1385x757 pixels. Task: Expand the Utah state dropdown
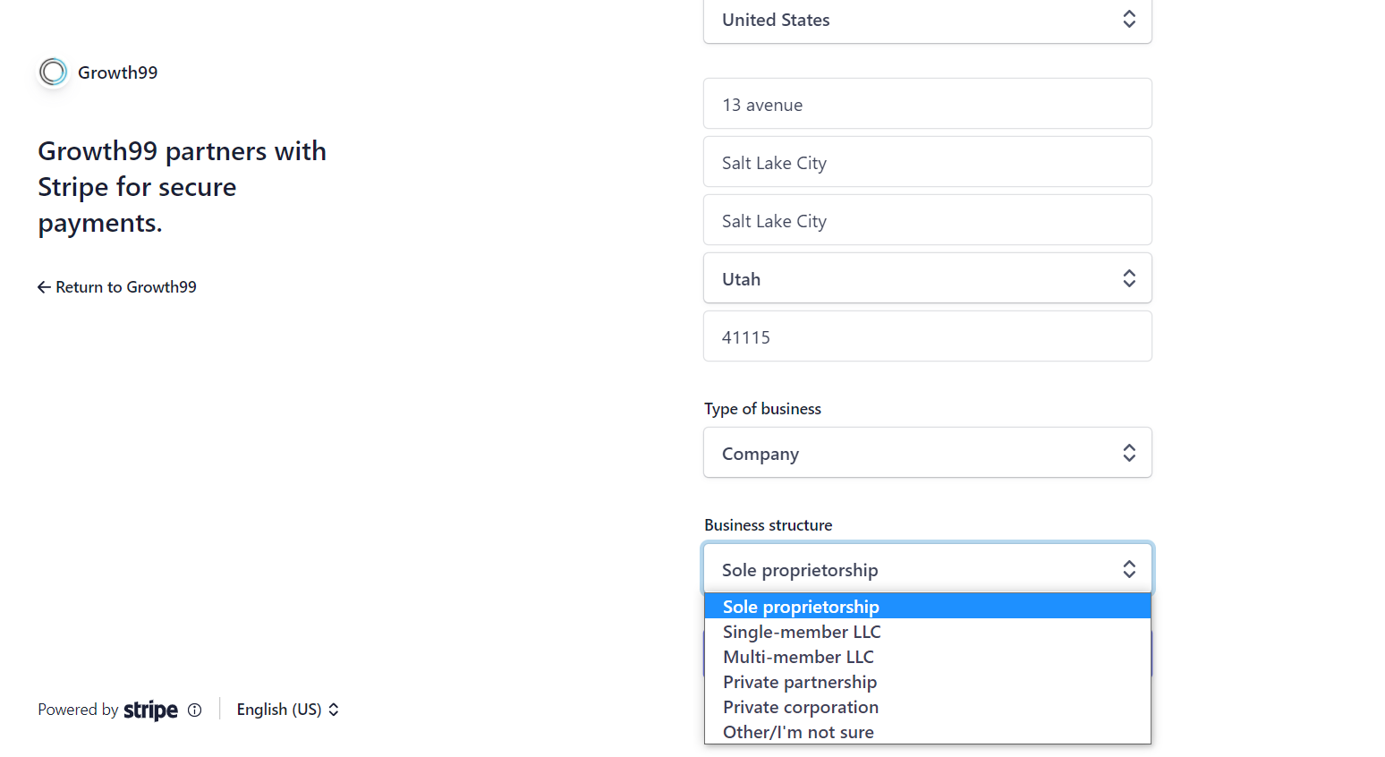click(927, 278)
